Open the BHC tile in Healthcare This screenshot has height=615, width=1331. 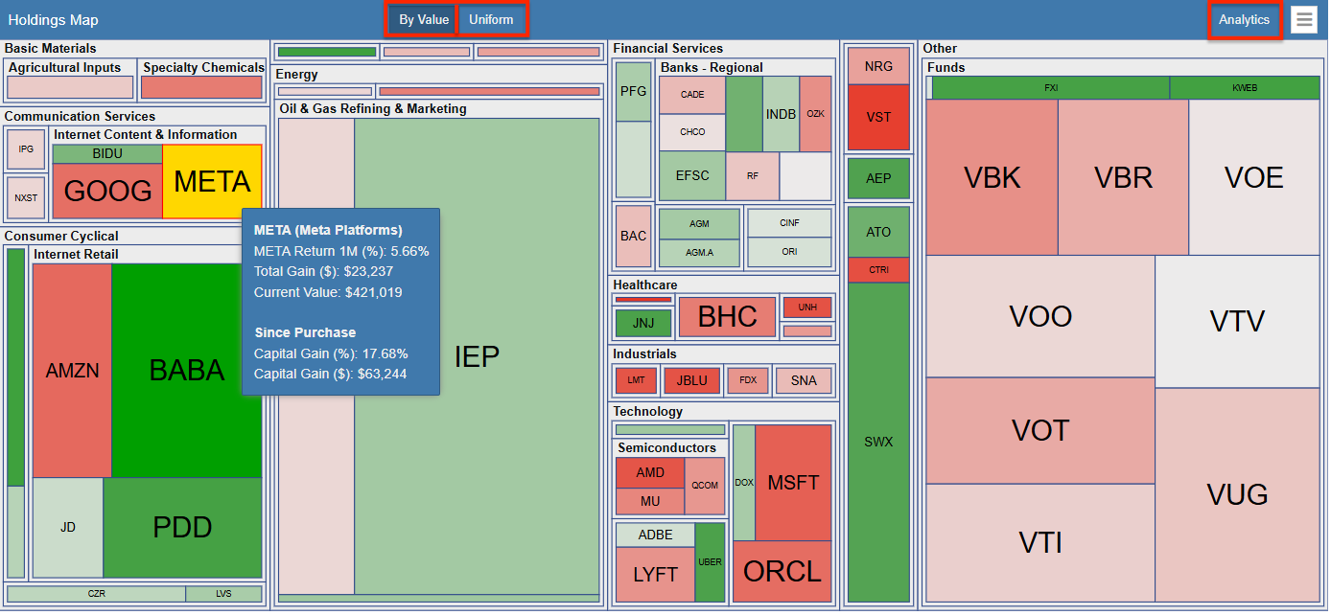click(x=726, y=317)
